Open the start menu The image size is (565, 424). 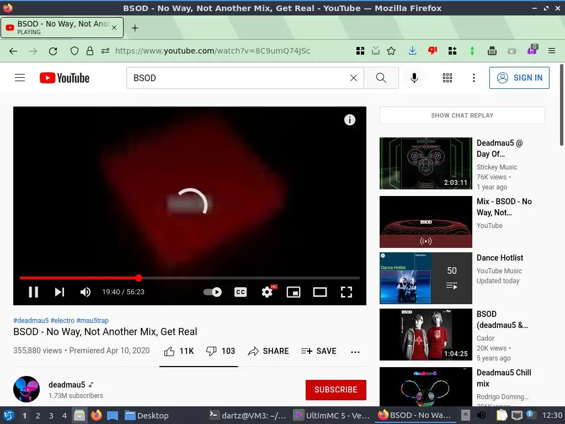click(8, 415)
